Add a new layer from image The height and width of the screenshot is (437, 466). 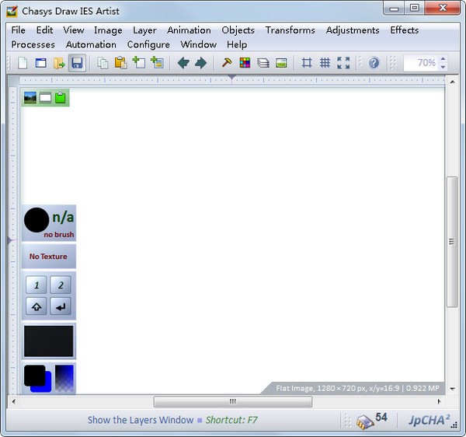coord(157,62)
